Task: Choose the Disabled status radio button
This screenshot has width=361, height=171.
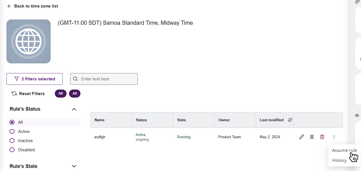Action: tap(12, 150)
